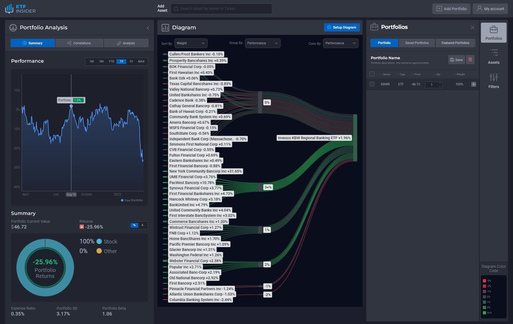Open the Filters sidebar item

coord(493,81)
